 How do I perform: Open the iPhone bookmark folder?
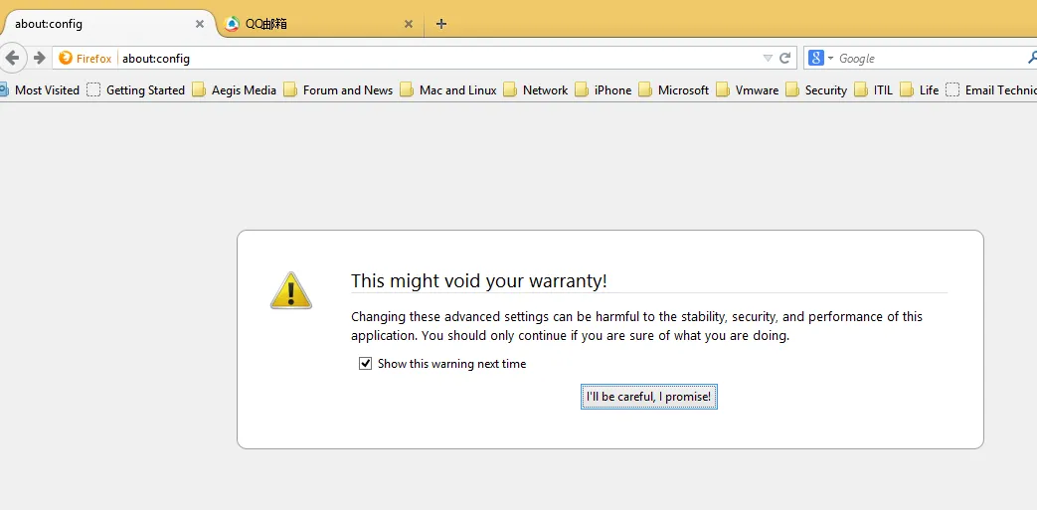(x=604, y=89)
